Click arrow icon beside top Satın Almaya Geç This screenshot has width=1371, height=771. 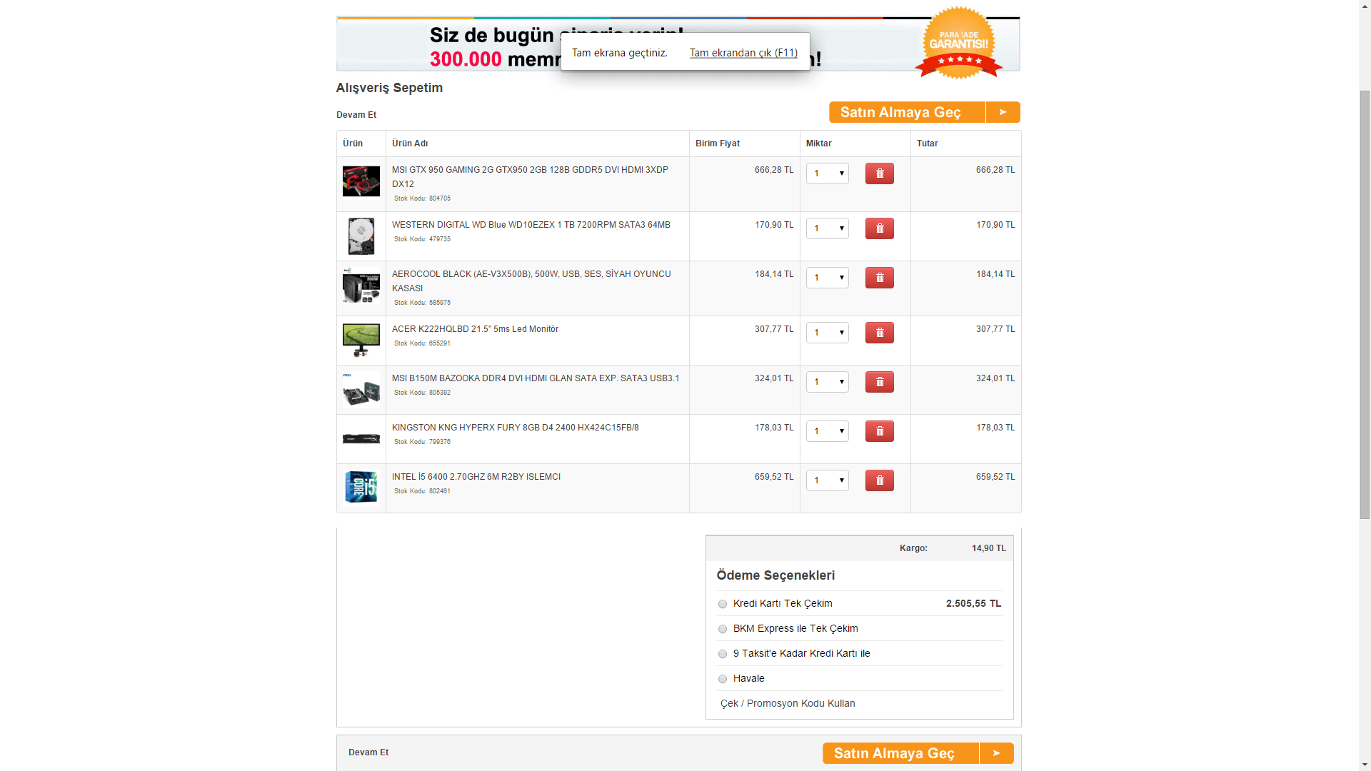1003,112
